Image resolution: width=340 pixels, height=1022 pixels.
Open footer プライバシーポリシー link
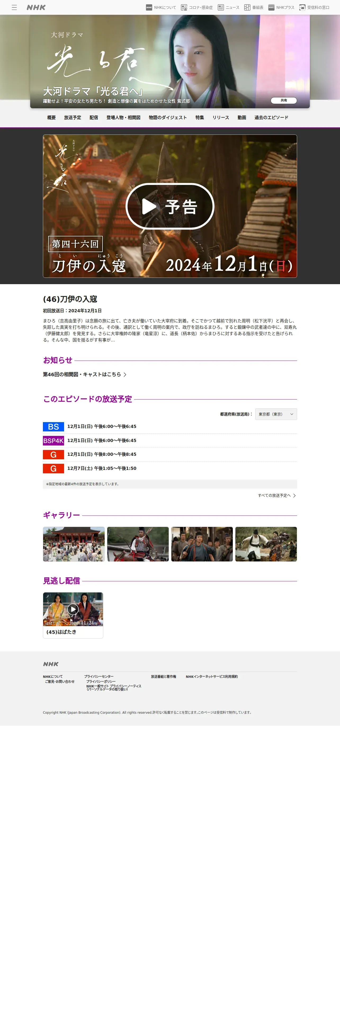click(x=101, y=682)
